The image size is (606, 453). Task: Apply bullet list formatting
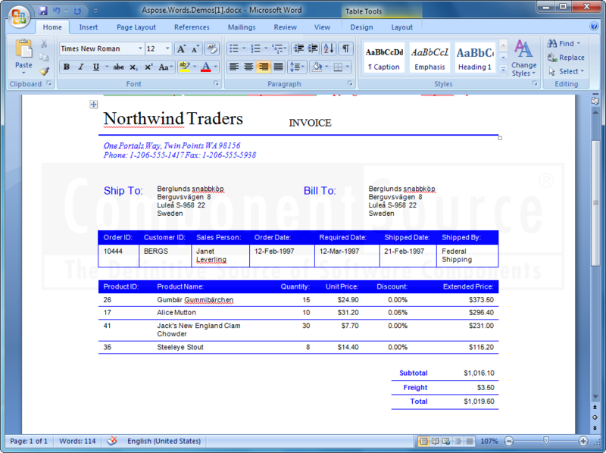(234, 48)
